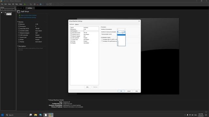The image size is (209, 117).
Task: Enable Virtualize CPU performance counters checkbox
Action: tap(102, 41)
